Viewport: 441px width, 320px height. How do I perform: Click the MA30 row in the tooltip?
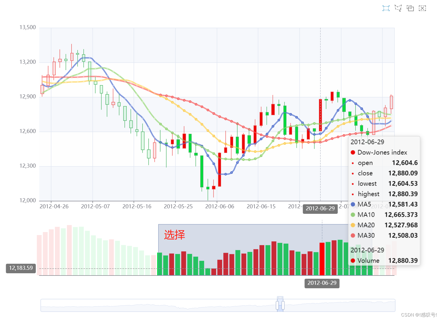[384, 235]
